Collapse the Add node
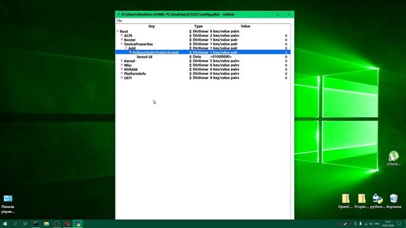This screenshot has height=228, width=406. 126,48
